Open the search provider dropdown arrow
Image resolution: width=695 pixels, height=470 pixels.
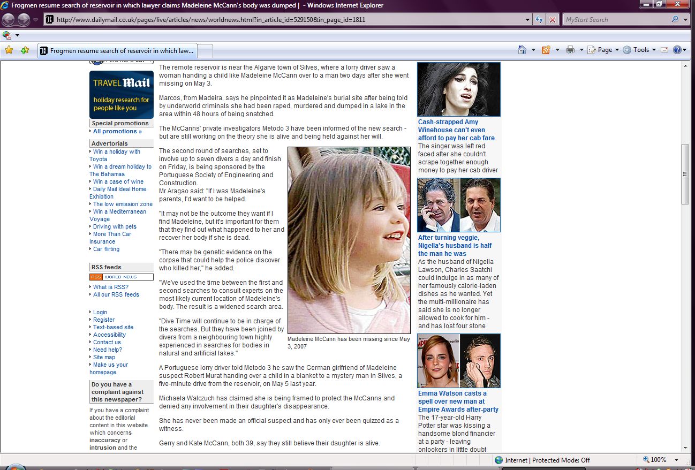pos(686,20)
